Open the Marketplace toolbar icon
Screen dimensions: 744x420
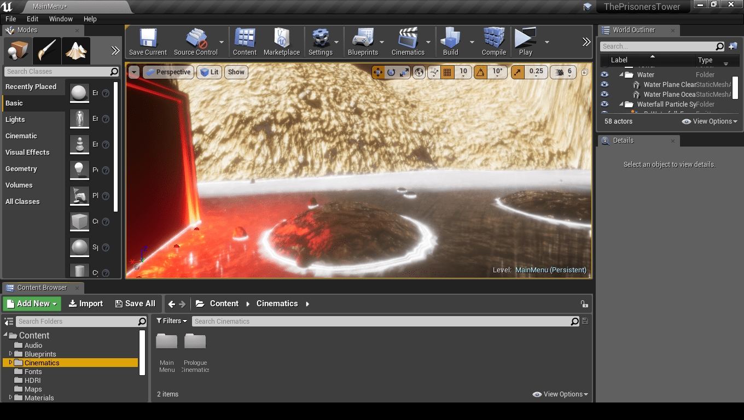282,42
